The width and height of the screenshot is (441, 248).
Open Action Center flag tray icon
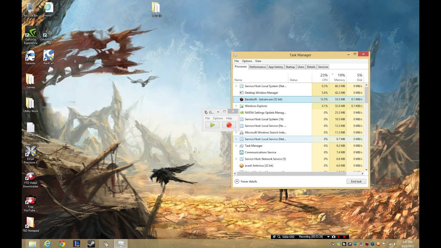(384, 244)
